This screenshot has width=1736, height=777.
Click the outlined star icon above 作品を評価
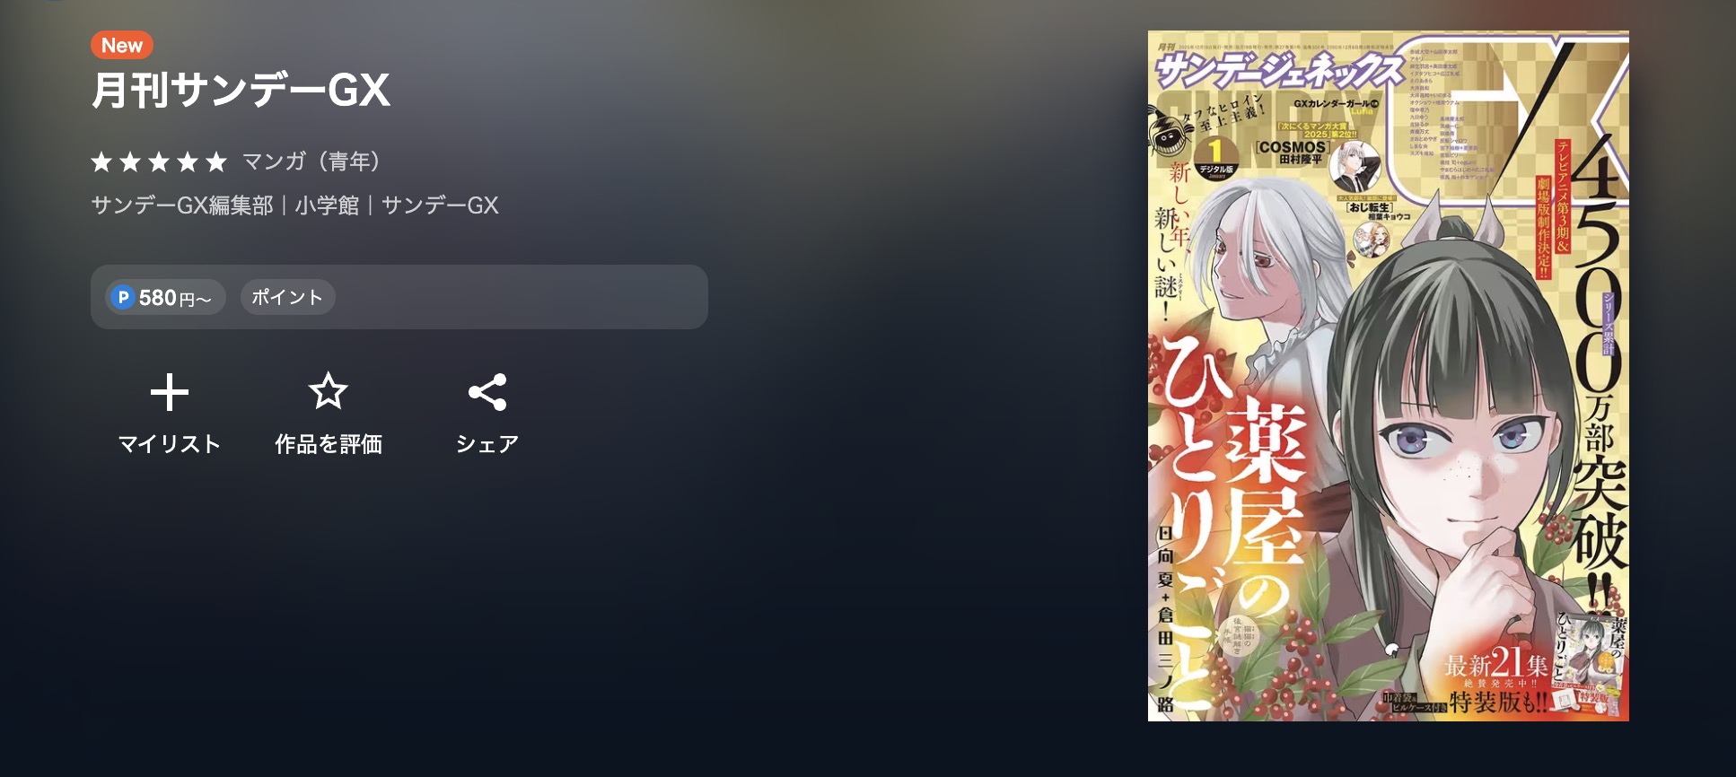[328, 391]
